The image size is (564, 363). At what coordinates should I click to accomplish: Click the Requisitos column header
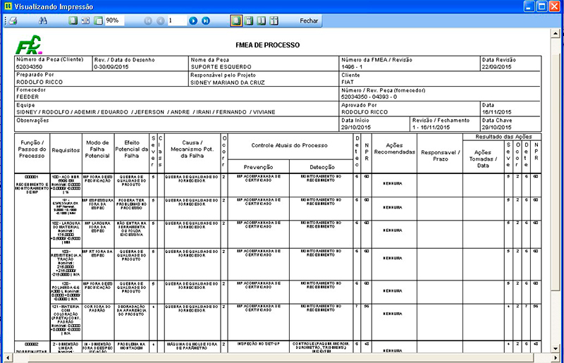click(66, 150)
